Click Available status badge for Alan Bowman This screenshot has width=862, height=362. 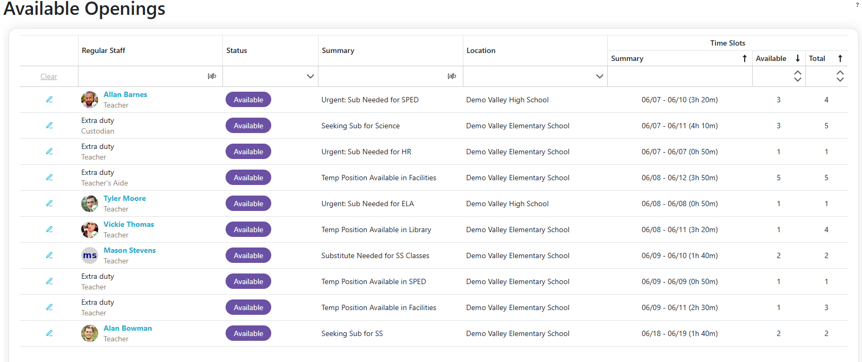pyautogui.click(x=248, y=333)
